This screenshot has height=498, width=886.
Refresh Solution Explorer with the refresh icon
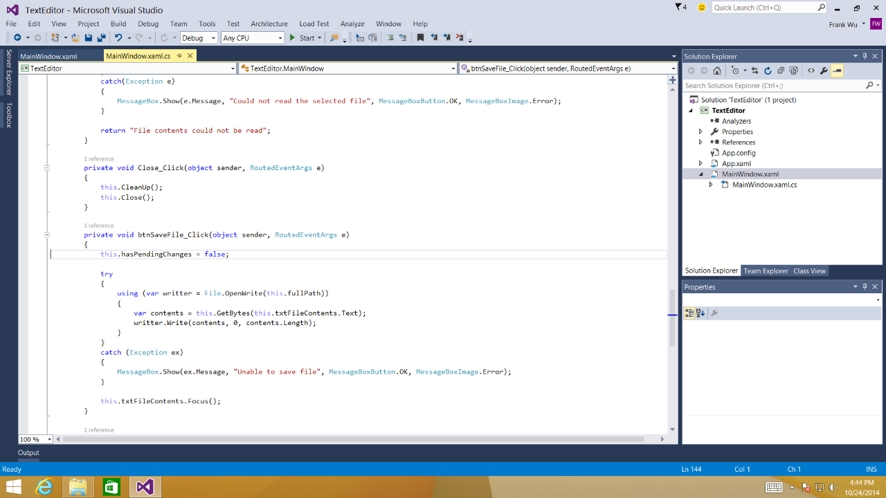tap(768, 71)
